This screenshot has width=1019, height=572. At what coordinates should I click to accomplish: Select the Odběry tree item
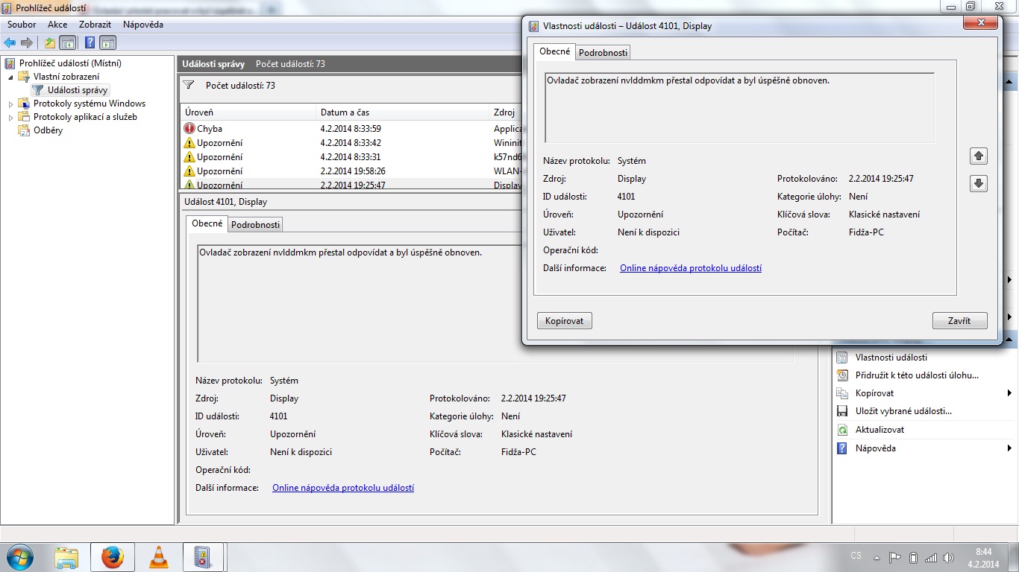point(48,130)
